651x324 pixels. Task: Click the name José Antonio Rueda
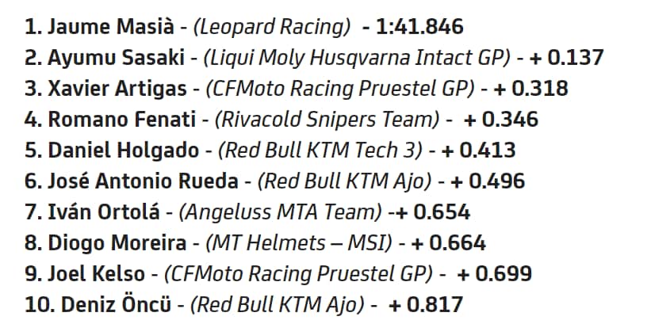pyautogui.click(x=143, y=181)
